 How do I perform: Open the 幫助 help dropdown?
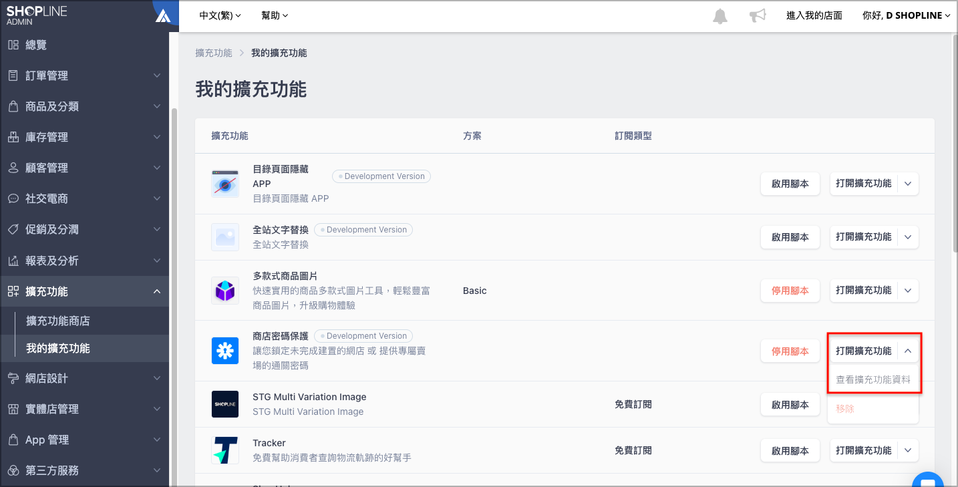tap(275, 15)
